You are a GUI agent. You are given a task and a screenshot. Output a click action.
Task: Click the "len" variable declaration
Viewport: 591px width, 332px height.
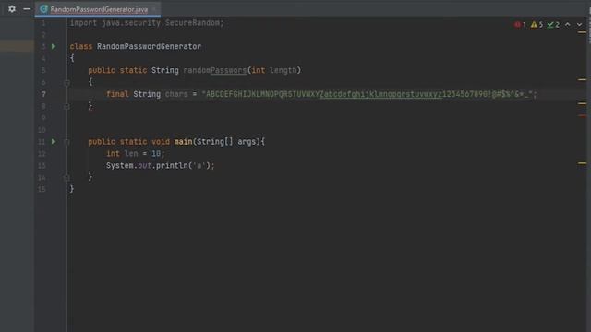pos(131,154)
